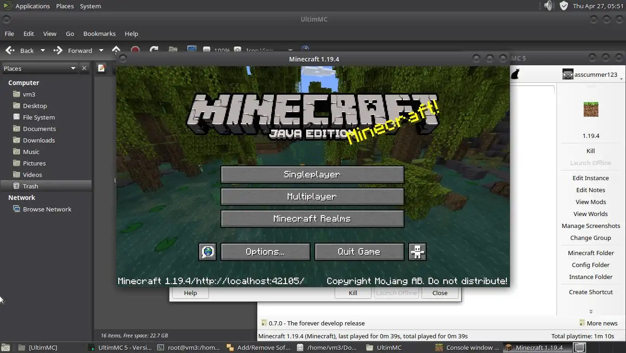Click the volume speaker icon in top panel
The image size is (626, 353).
[x=548, y=6]
